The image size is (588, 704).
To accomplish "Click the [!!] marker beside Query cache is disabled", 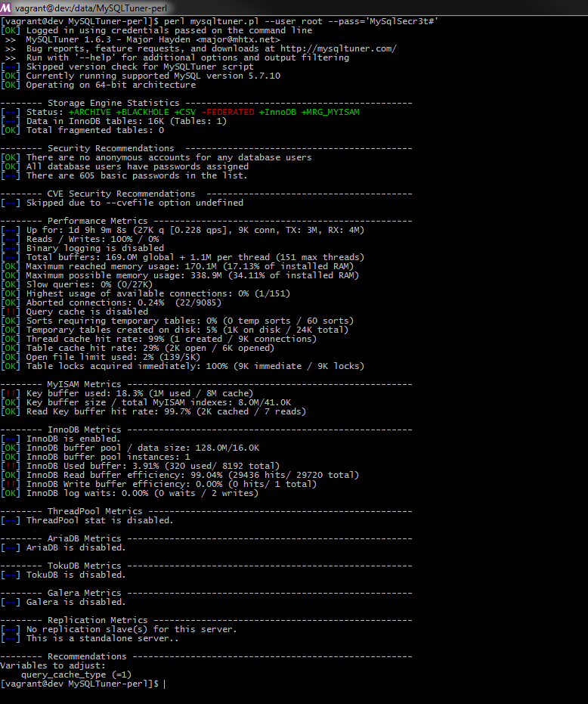I will click(11, 312).
